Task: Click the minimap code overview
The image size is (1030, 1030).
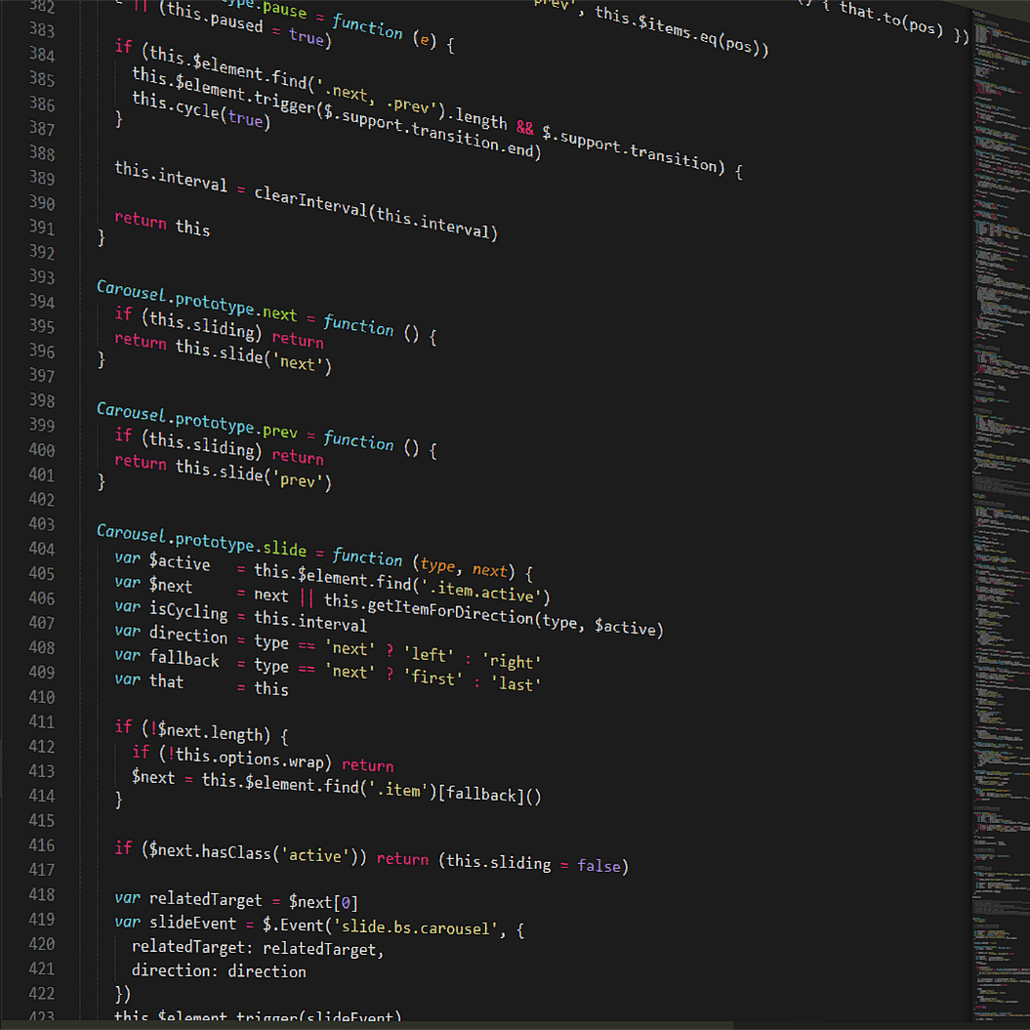Action: tap(1000, 488)
